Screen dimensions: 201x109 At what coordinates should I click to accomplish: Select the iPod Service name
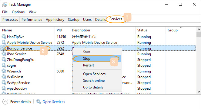[17, 54]
